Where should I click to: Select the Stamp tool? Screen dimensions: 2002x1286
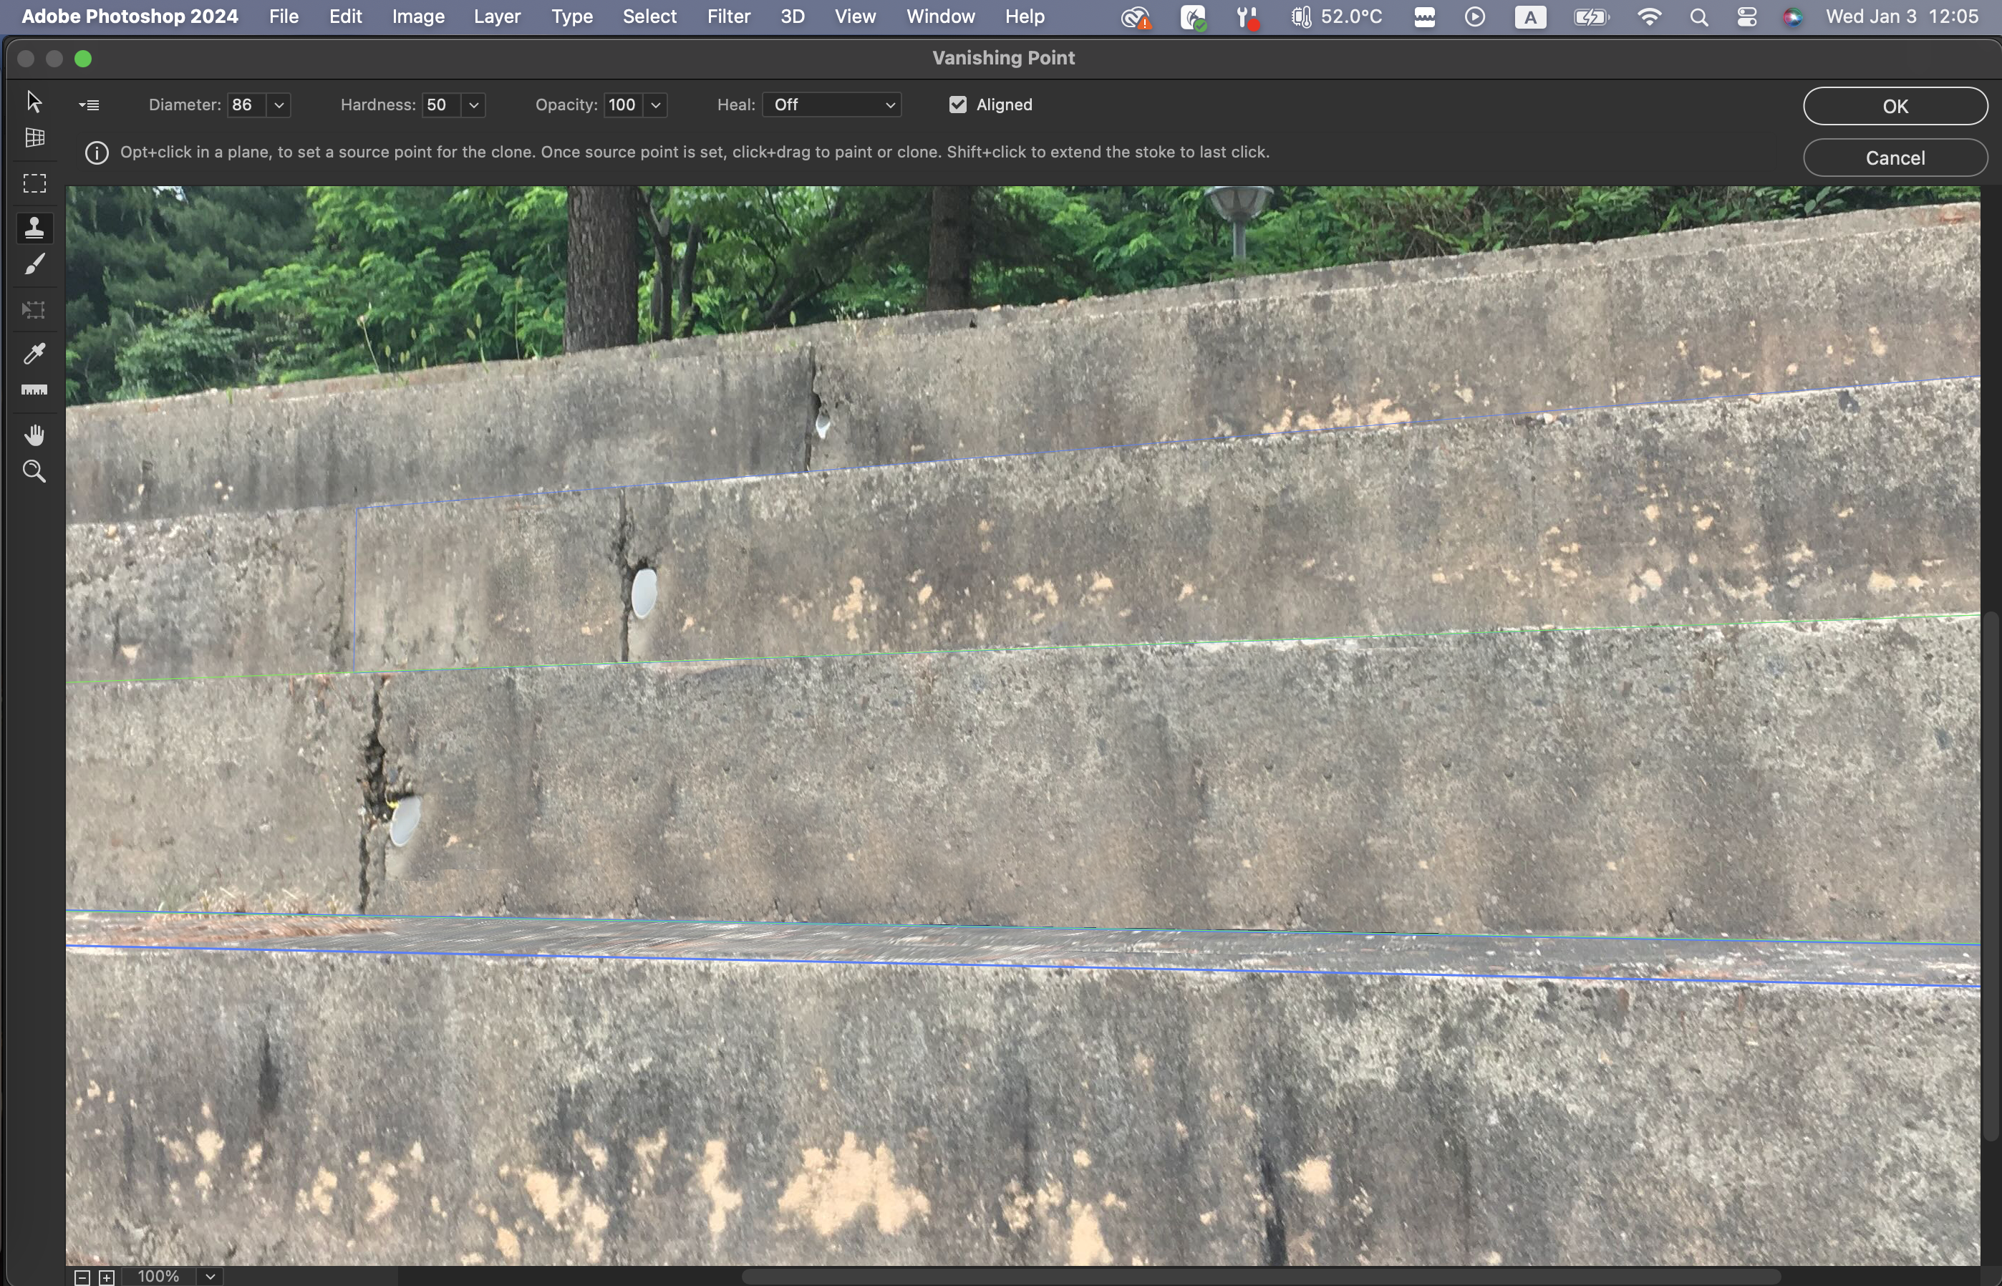click(34, 228)
